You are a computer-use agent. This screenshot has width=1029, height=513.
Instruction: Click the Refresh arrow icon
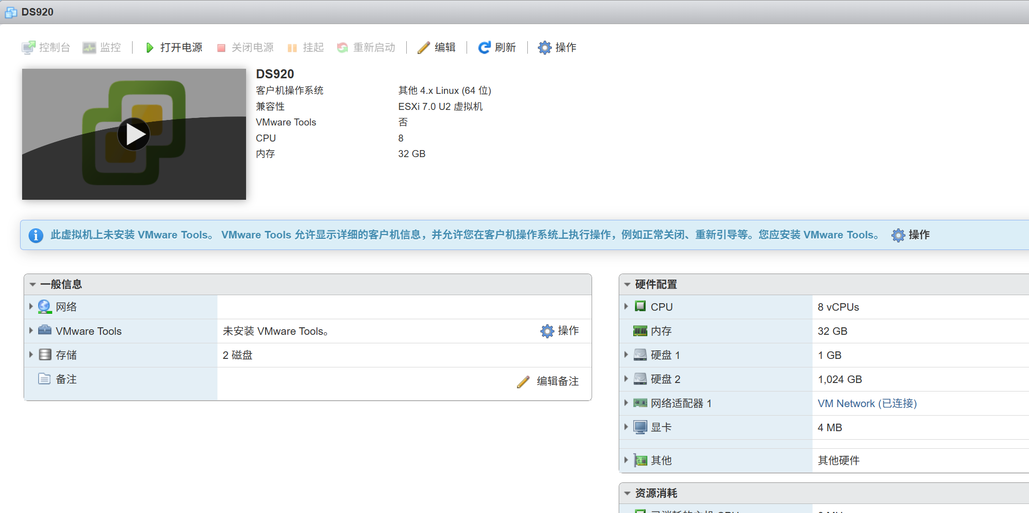click(x=484, y=48)
